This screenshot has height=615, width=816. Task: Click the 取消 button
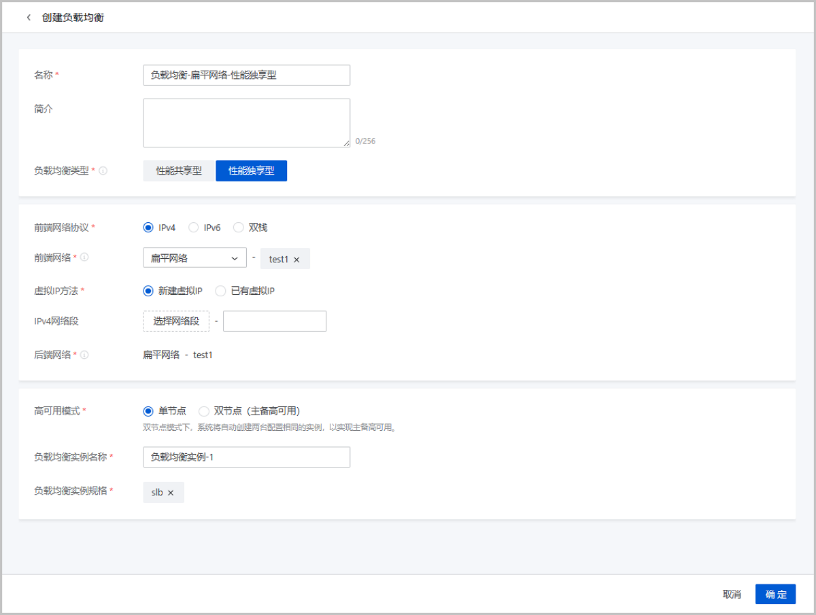coord(732,594)
